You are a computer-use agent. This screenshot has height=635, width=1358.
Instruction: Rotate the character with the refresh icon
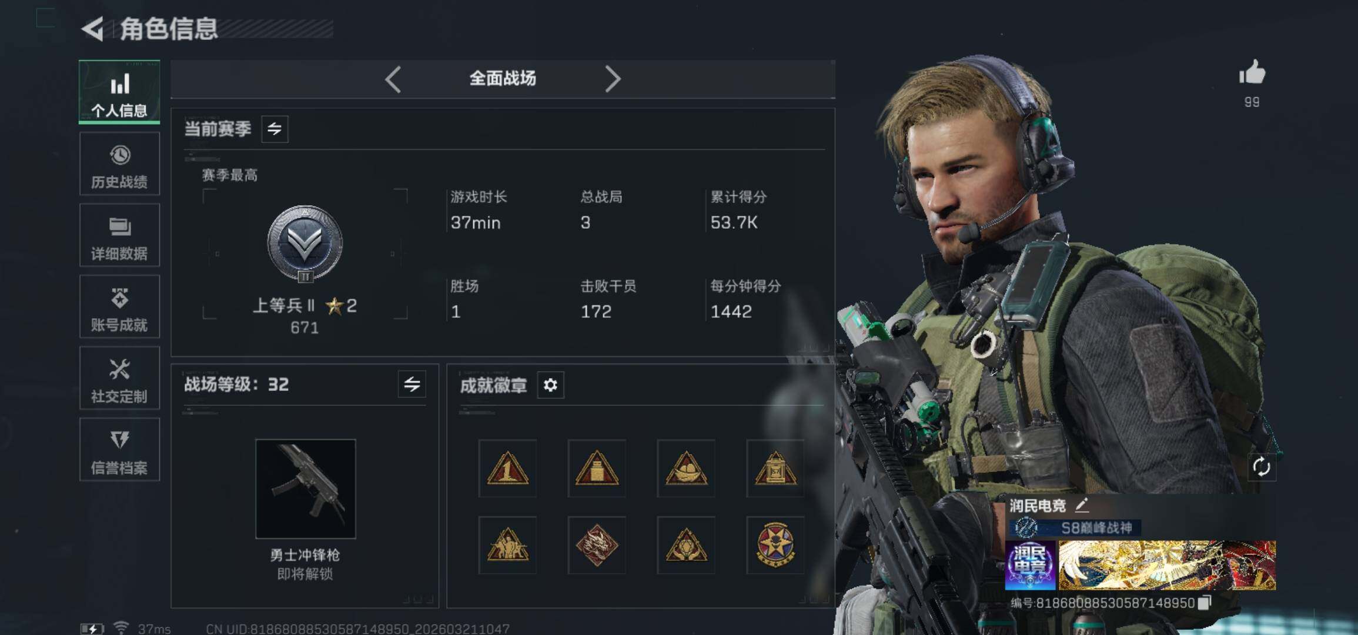[1261, 467]
